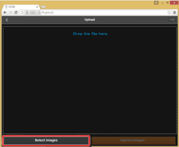The width and height of the screenshot is (179, 147).
Task: Open the Chrome hamburger menu
Action: (x=175, y=12)
